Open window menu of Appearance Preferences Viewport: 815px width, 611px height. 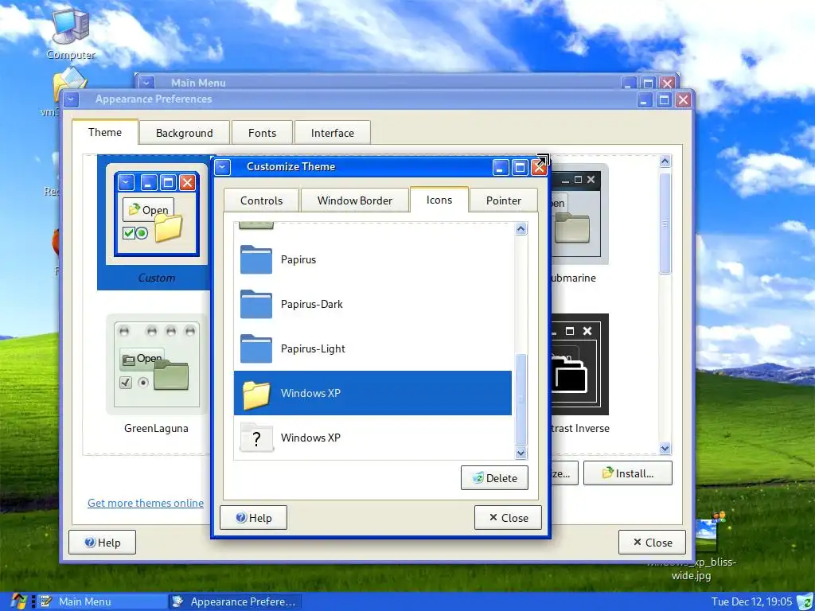click(x=71, y=99)
